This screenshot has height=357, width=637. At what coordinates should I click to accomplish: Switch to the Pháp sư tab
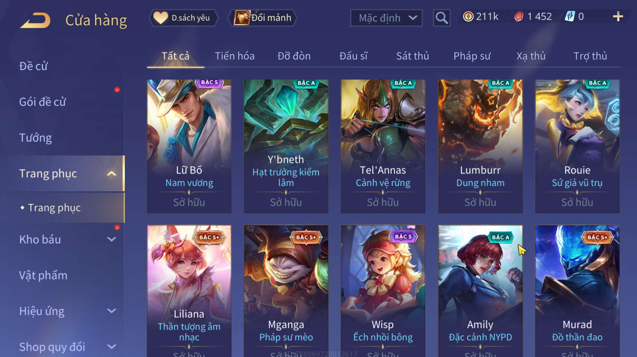pyautogui.click(x=472, y=56)
